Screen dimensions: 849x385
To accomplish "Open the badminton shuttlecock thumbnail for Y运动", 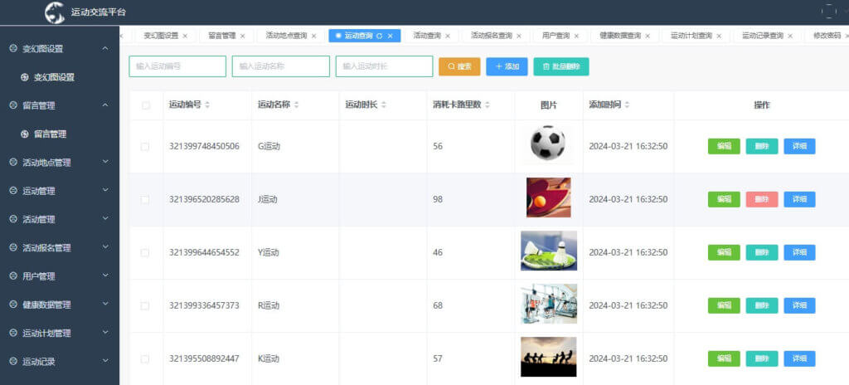I will coord(549,251).
